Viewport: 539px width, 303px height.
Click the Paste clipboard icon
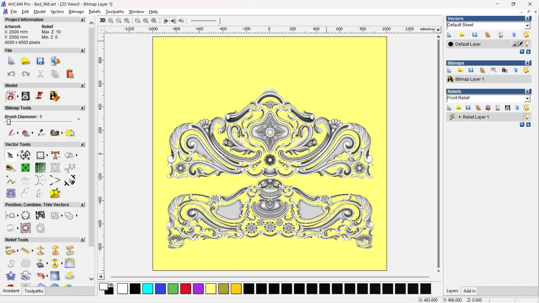(x=70, y=74)
